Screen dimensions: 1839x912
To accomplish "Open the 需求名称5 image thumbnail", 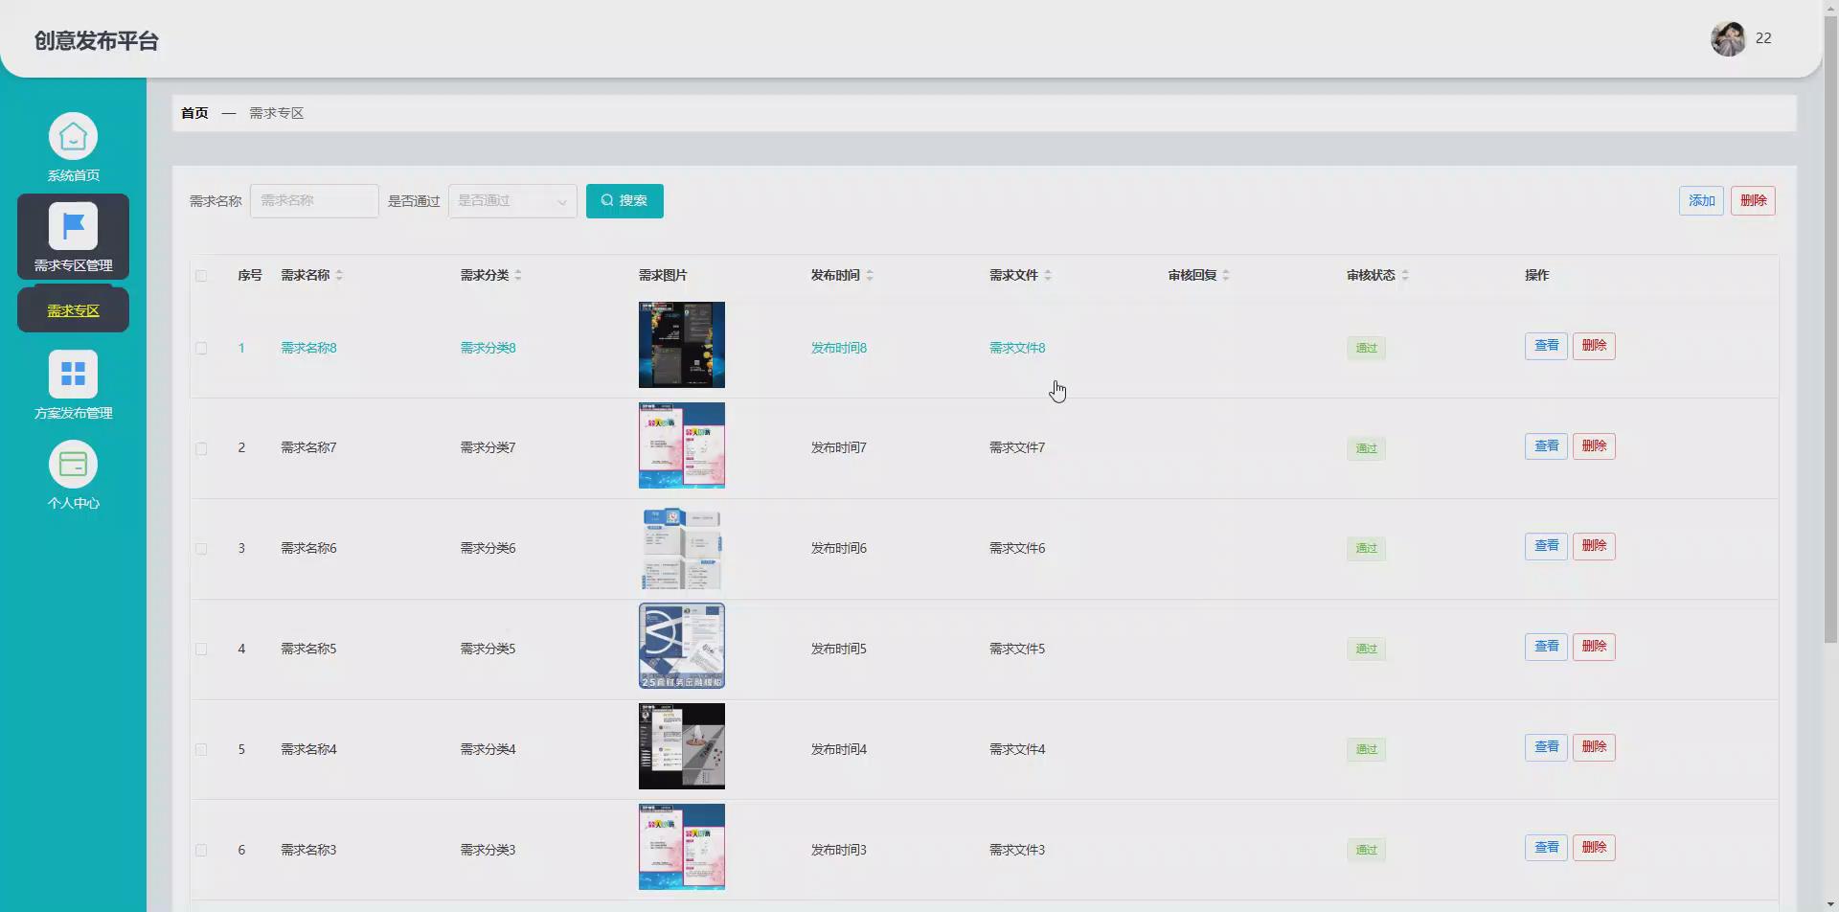I will (682, 646).
